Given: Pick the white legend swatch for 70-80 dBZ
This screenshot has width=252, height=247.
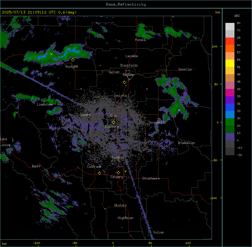Looking at the screenshot, I should pyautogui.click(x=230, y=26).
